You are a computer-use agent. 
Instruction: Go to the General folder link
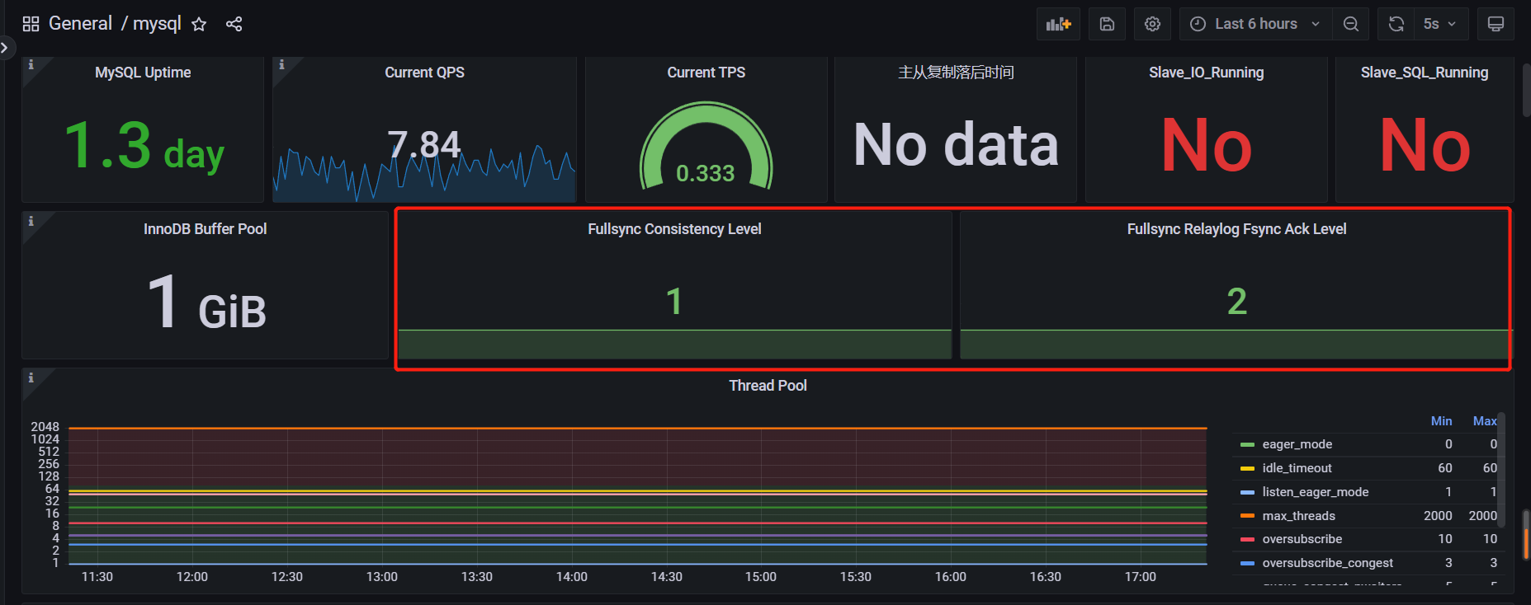pos(80,24)
